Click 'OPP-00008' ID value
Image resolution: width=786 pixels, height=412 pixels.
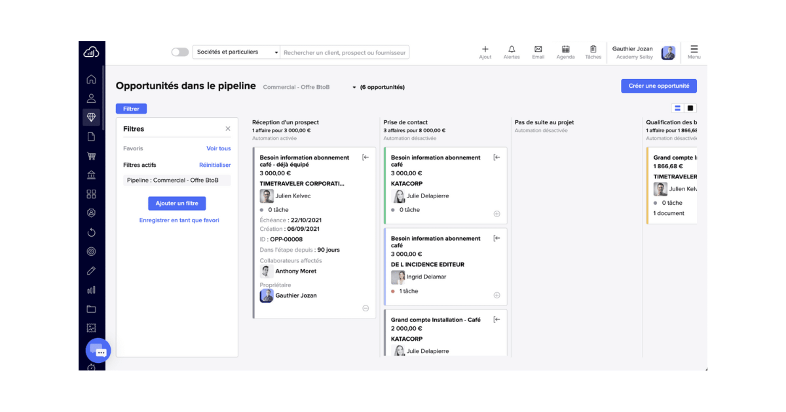(x=286, y=239)
